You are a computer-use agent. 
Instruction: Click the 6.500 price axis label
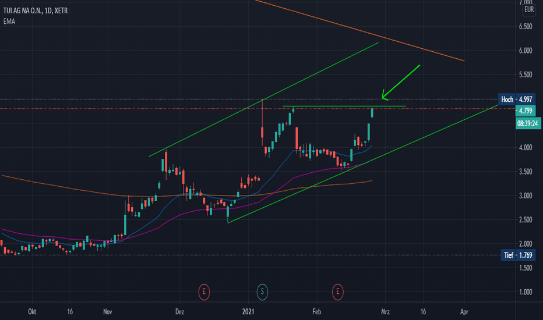click(526, 27)
